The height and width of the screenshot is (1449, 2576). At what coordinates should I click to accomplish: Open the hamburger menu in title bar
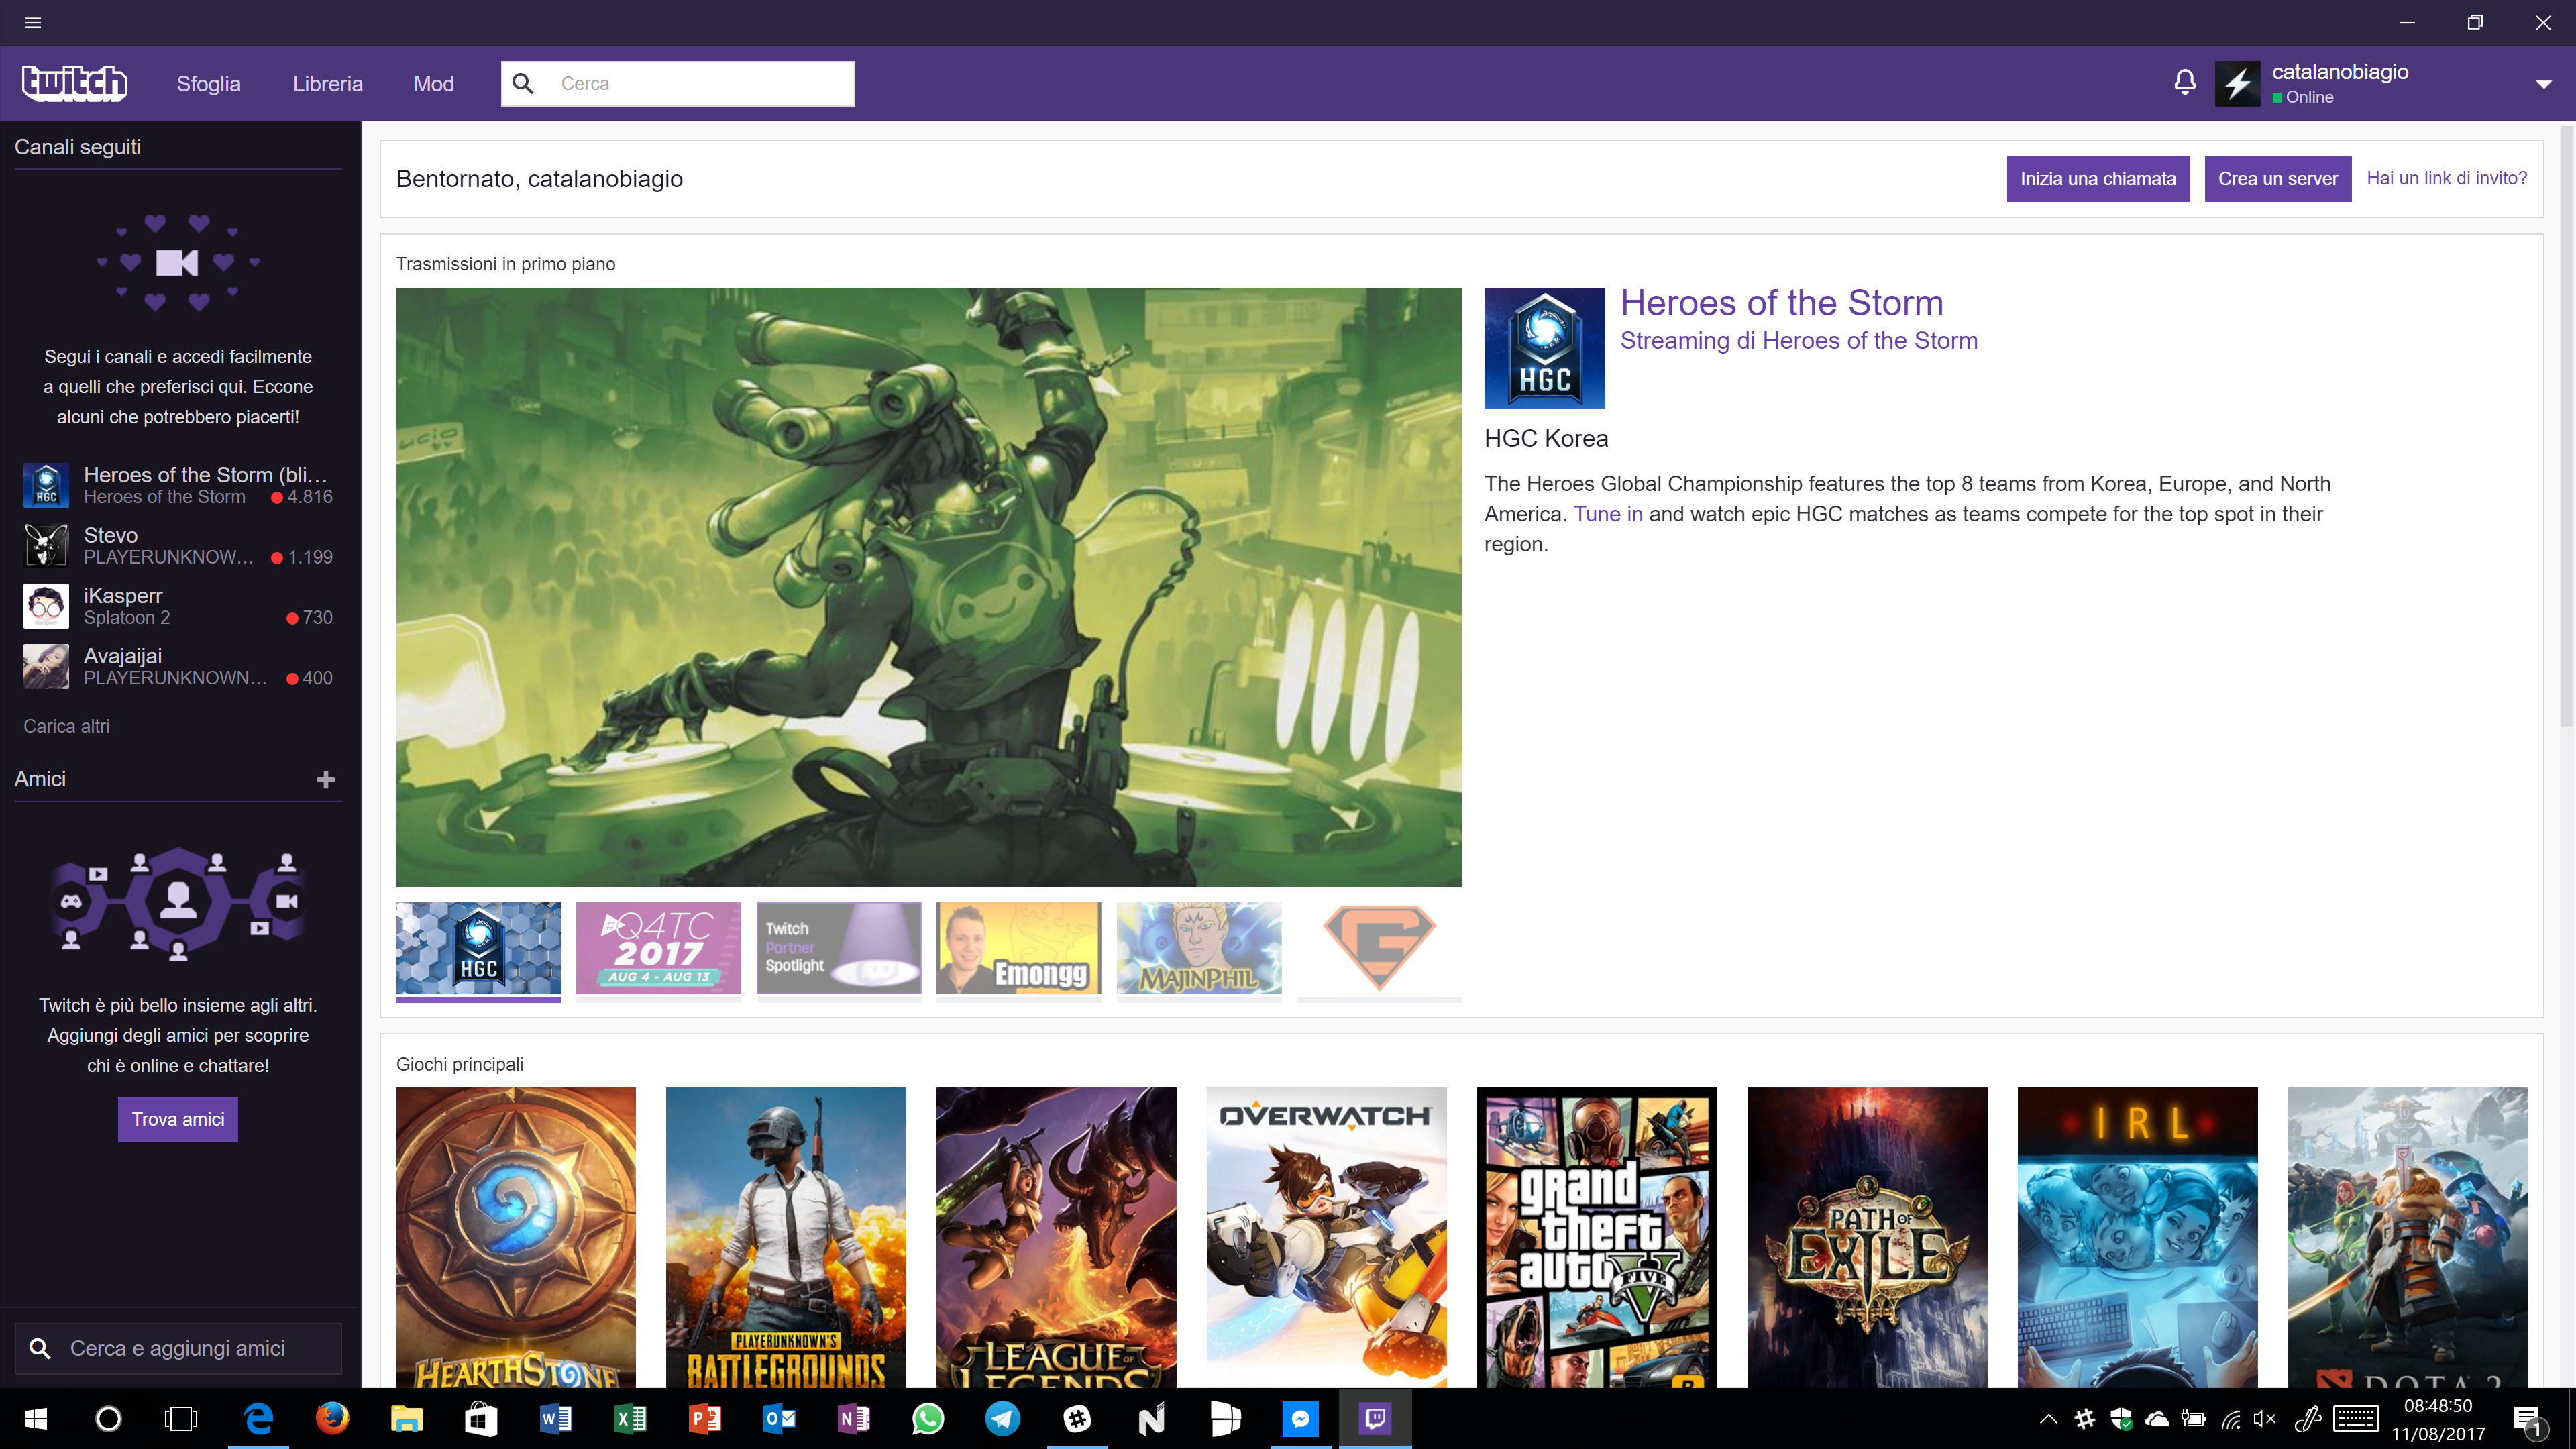(33, 22)
